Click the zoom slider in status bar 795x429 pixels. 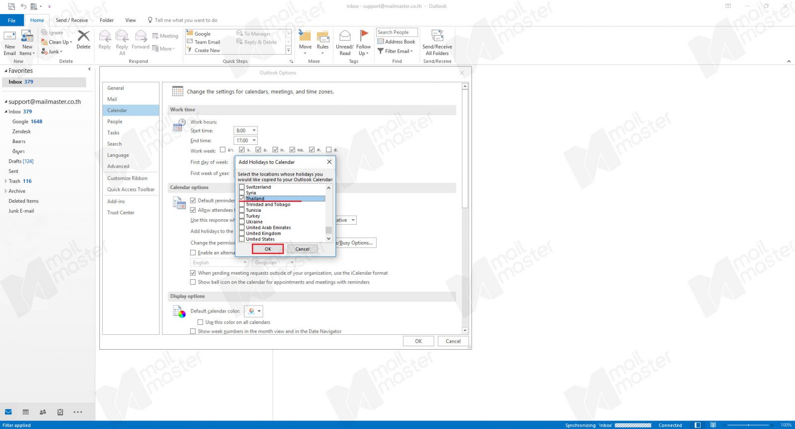748,425
